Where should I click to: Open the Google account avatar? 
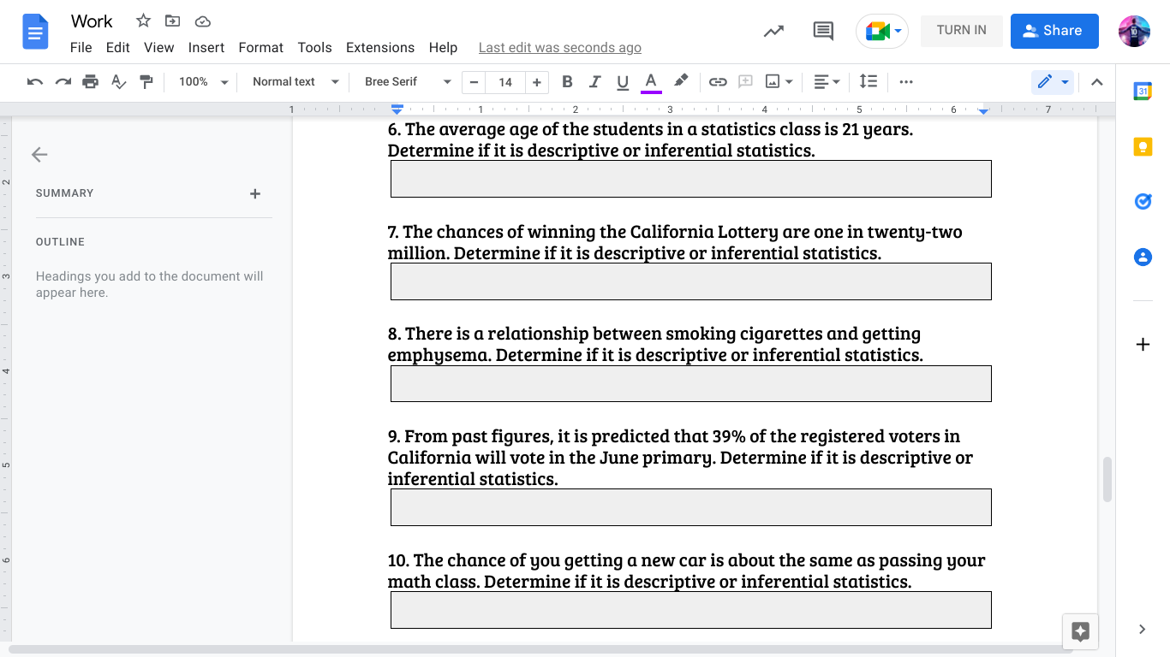1134,31
